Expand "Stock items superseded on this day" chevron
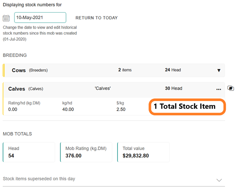 [x=219, y=180]
